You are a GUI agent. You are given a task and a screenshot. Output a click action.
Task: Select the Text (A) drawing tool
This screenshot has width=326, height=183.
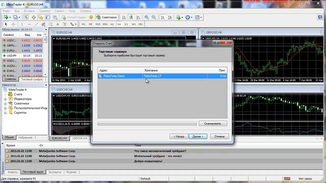58,24
